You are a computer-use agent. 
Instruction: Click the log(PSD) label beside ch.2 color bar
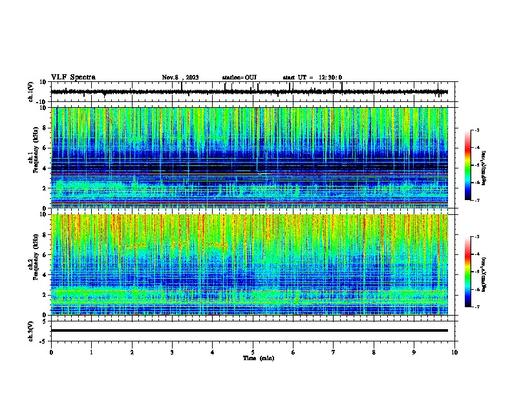click(x=484, y=274)
